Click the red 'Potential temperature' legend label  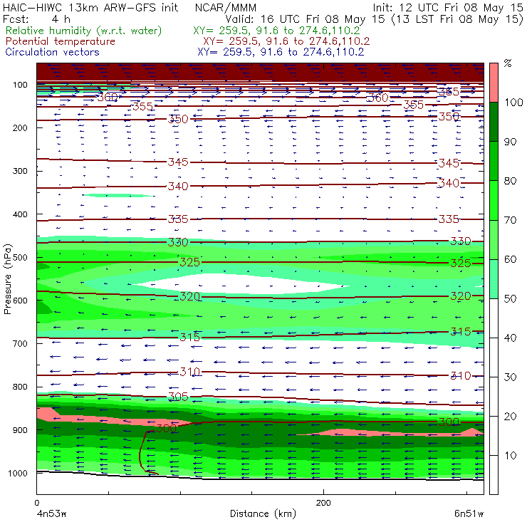[x=60, y=41]
